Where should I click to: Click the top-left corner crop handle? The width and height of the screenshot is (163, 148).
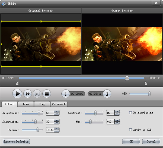point(1,21)
